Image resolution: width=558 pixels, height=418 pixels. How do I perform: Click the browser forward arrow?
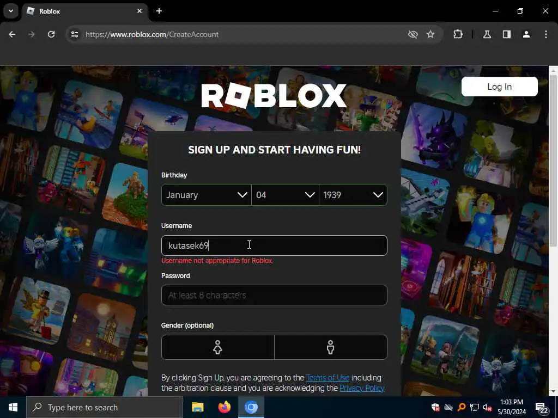coord(32,34)
